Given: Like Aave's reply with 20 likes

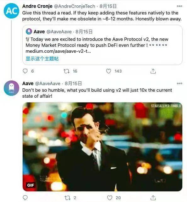Looking at the screenshot, I should [110, 198].
